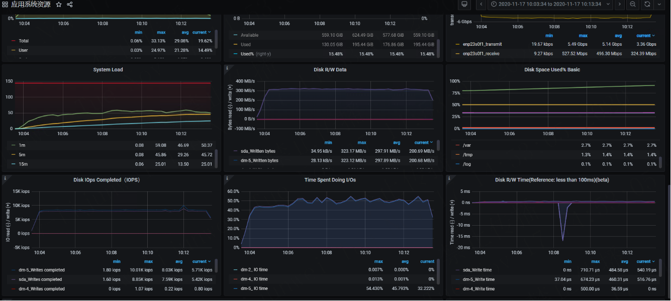Toggle dm-5_ IO time series in legend

tap(253, 288)
